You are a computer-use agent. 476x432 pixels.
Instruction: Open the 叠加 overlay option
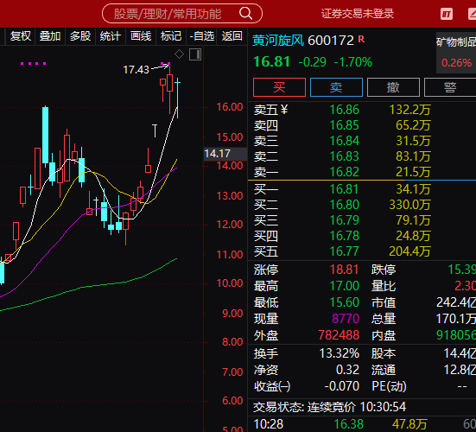click(50, 36)
